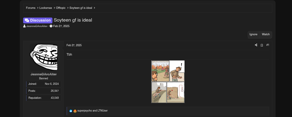Share the post using the share icon
This screenshot has width=292, height=117.
256,45
